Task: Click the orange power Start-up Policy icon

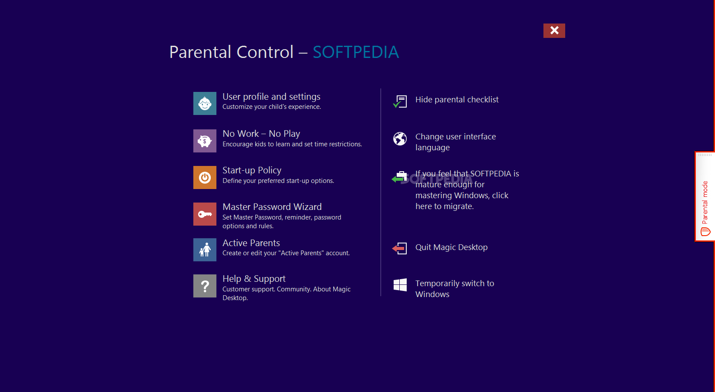Action: (x=205, y=177)
